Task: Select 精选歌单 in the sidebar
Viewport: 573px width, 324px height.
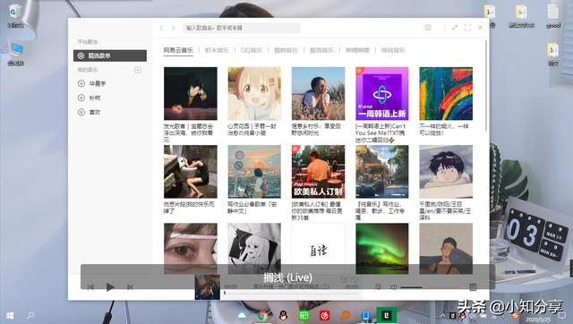Action: (x=110, y=55)
